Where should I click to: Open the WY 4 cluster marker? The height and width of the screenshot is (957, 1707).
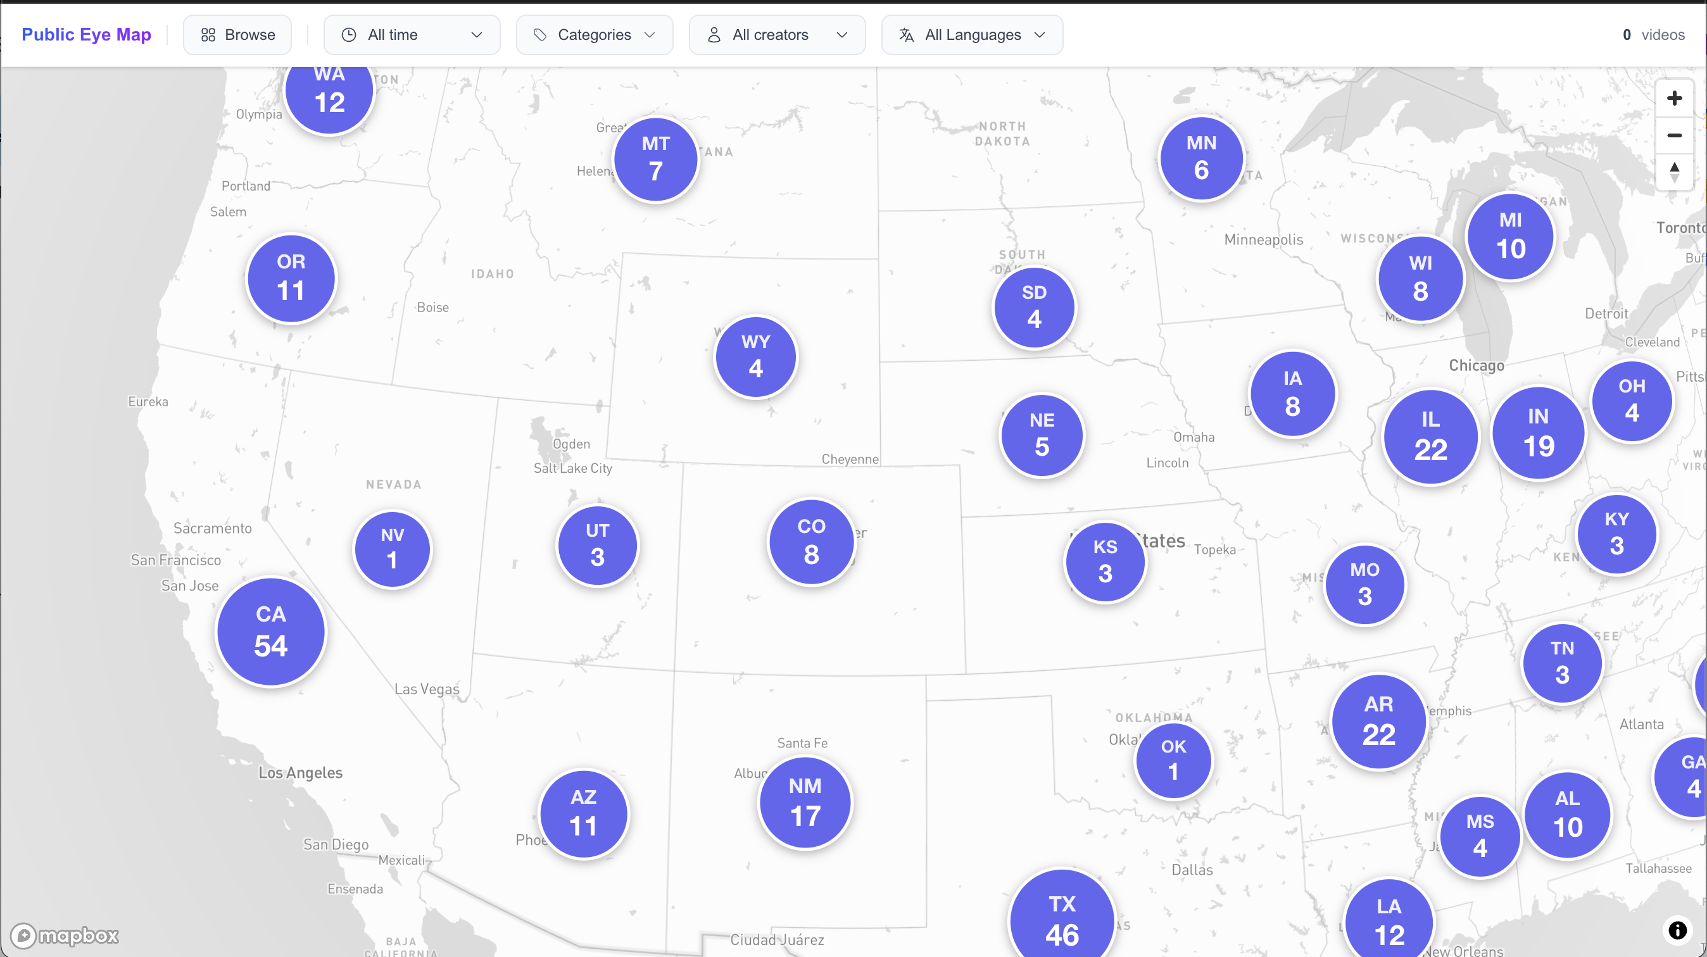click(755, 357)
